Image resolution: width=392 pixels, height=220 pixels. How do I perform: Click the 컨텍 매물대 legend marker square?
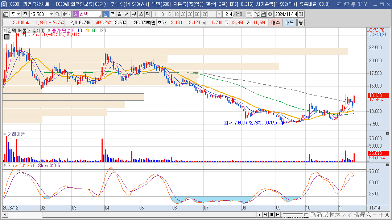point(4,30)
